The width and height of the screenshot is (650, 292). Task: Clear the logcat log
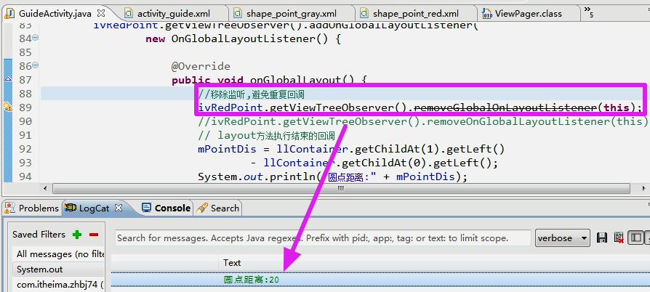(619, 238)
